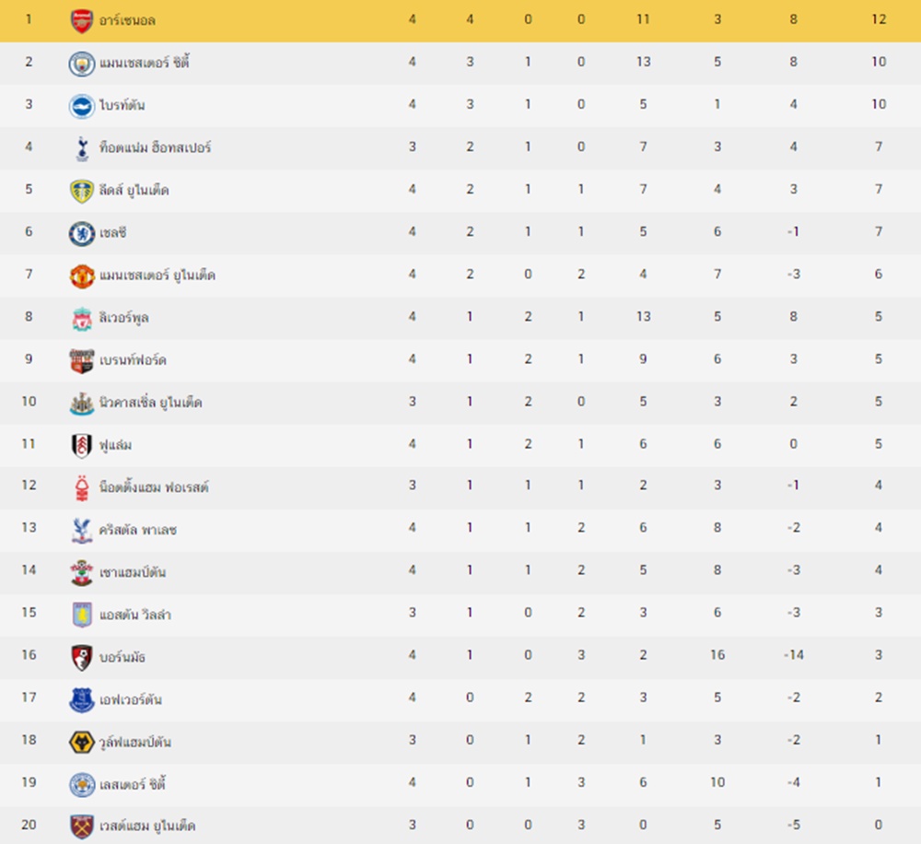
Task: Open the ไบรท์ตัน team link
Action: click(x=122, y=105)
